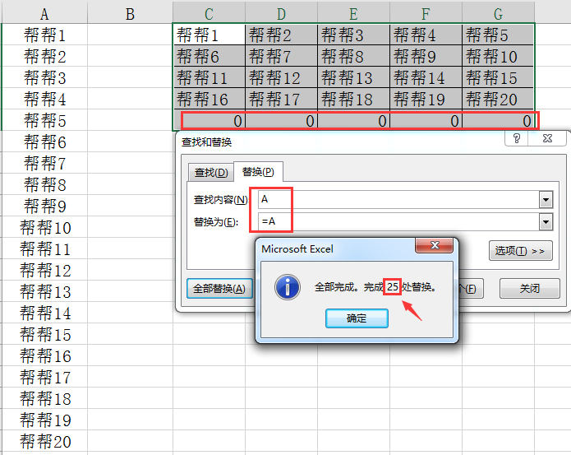The width and height of the screenshot is (571, 455).
Task: Click cell 帮帮16 in column C
Action: (209, 99)
